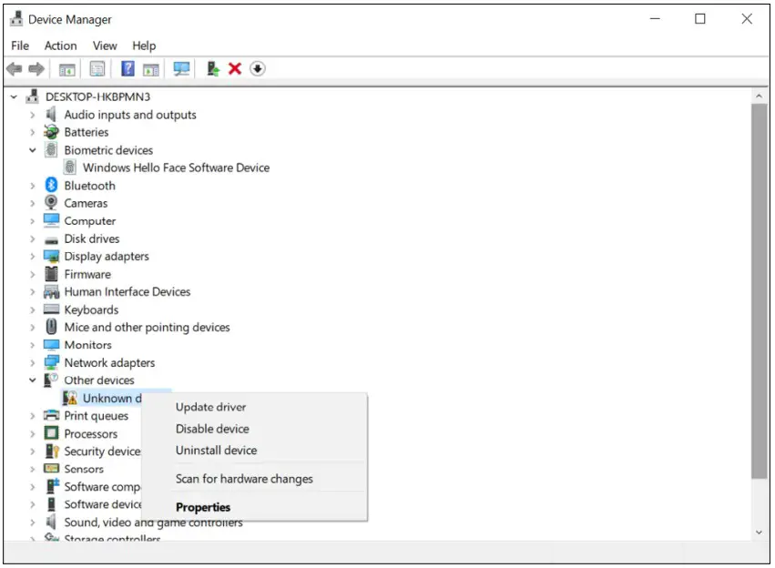Expand the Display adapters category
This screenshot has height=568, width=775.
33,256
